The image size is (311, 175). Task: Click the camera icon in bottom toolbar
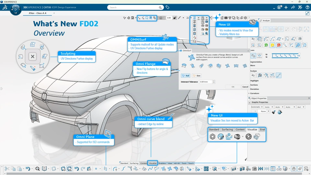coord(254,169)
